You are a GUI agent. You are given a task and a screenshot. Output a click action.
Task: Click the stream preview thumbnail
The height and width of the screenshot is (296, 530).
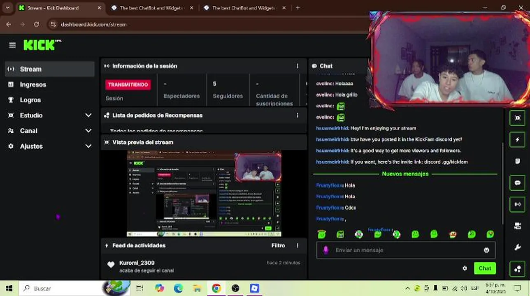pos(204,194)
